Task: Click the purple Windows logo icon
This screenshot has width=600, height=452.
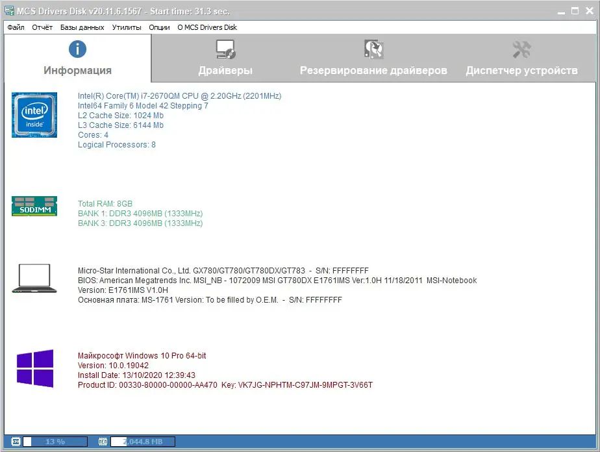Action: coord(35,368)
